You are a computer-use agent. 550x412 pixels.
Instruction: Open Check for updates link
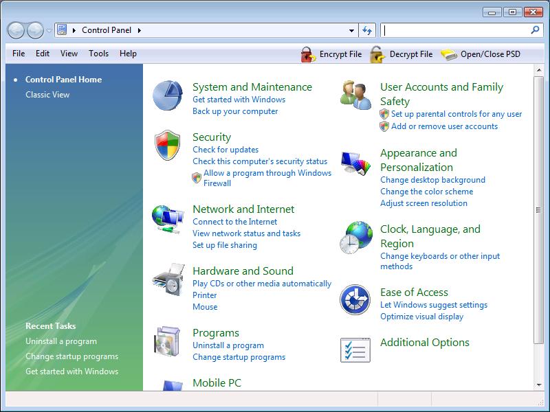tap(225, 150)
